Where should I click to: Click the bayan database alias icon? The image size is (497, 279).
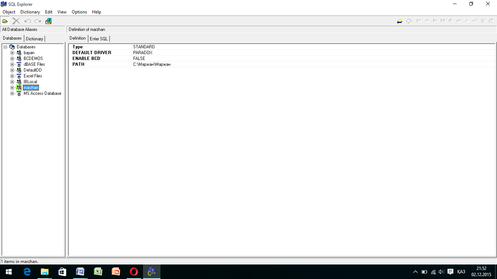[x=19, y=53]
